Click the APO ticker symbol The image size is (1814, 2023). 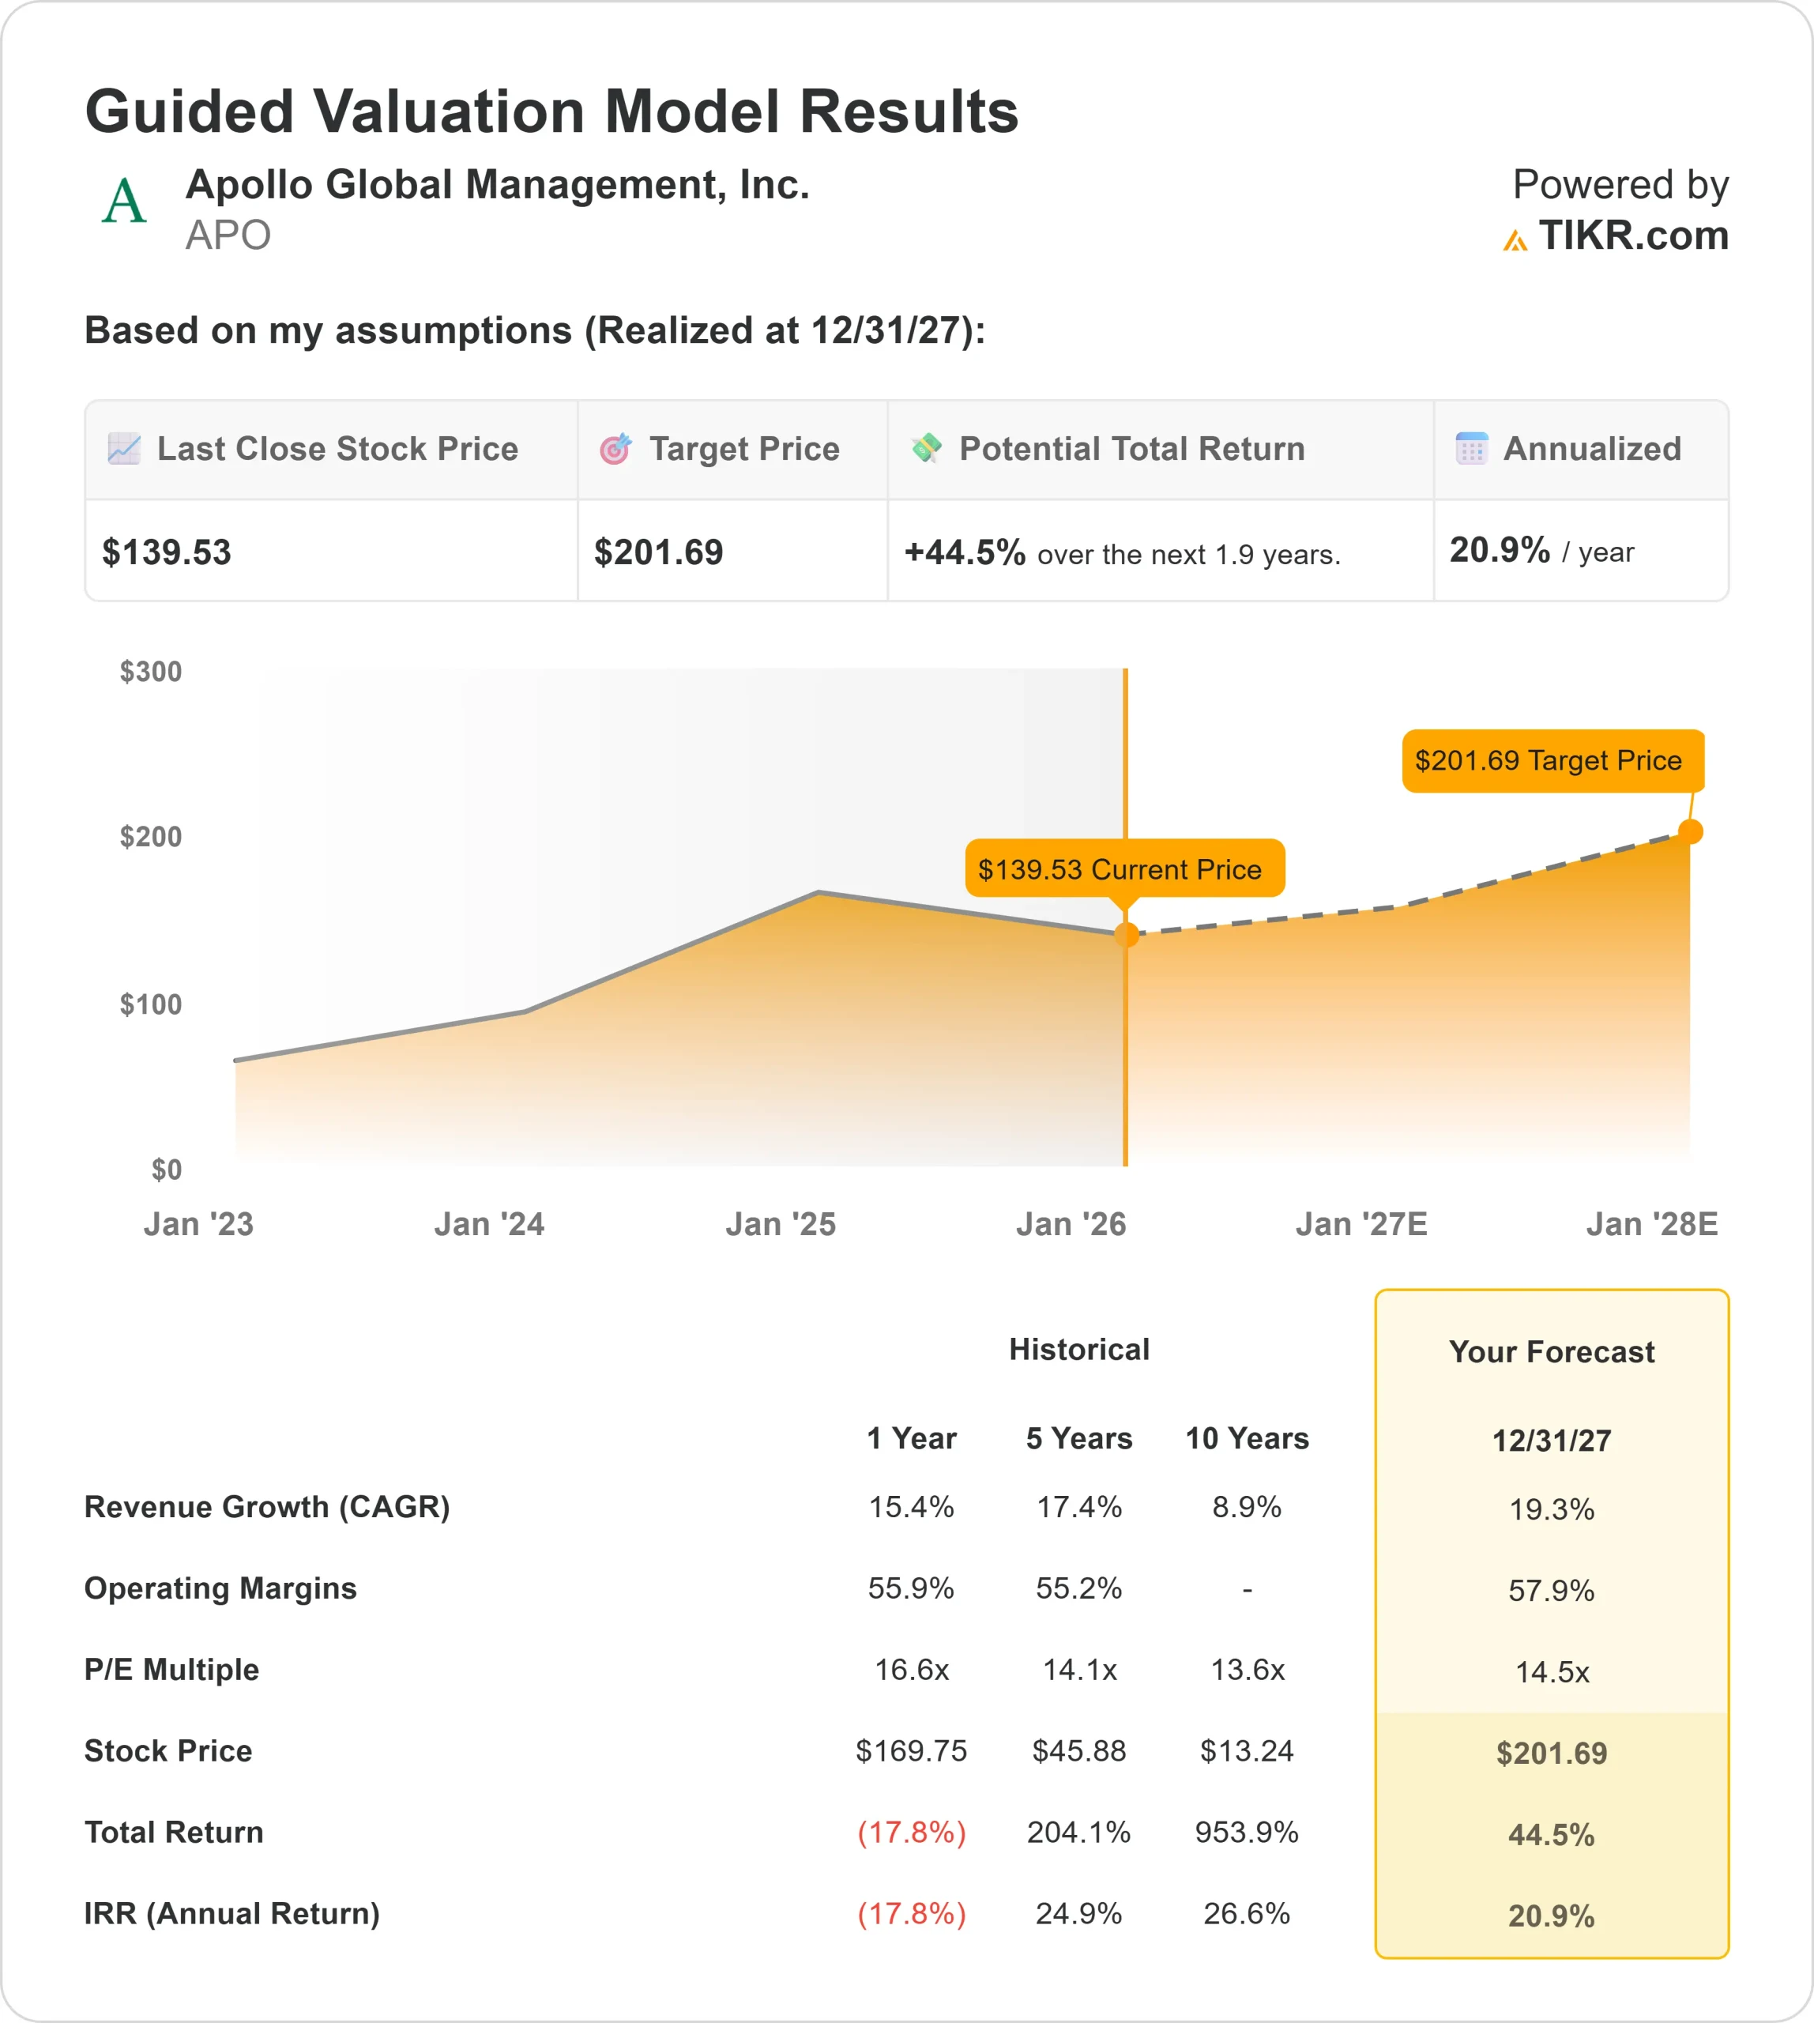coord(226,237)
